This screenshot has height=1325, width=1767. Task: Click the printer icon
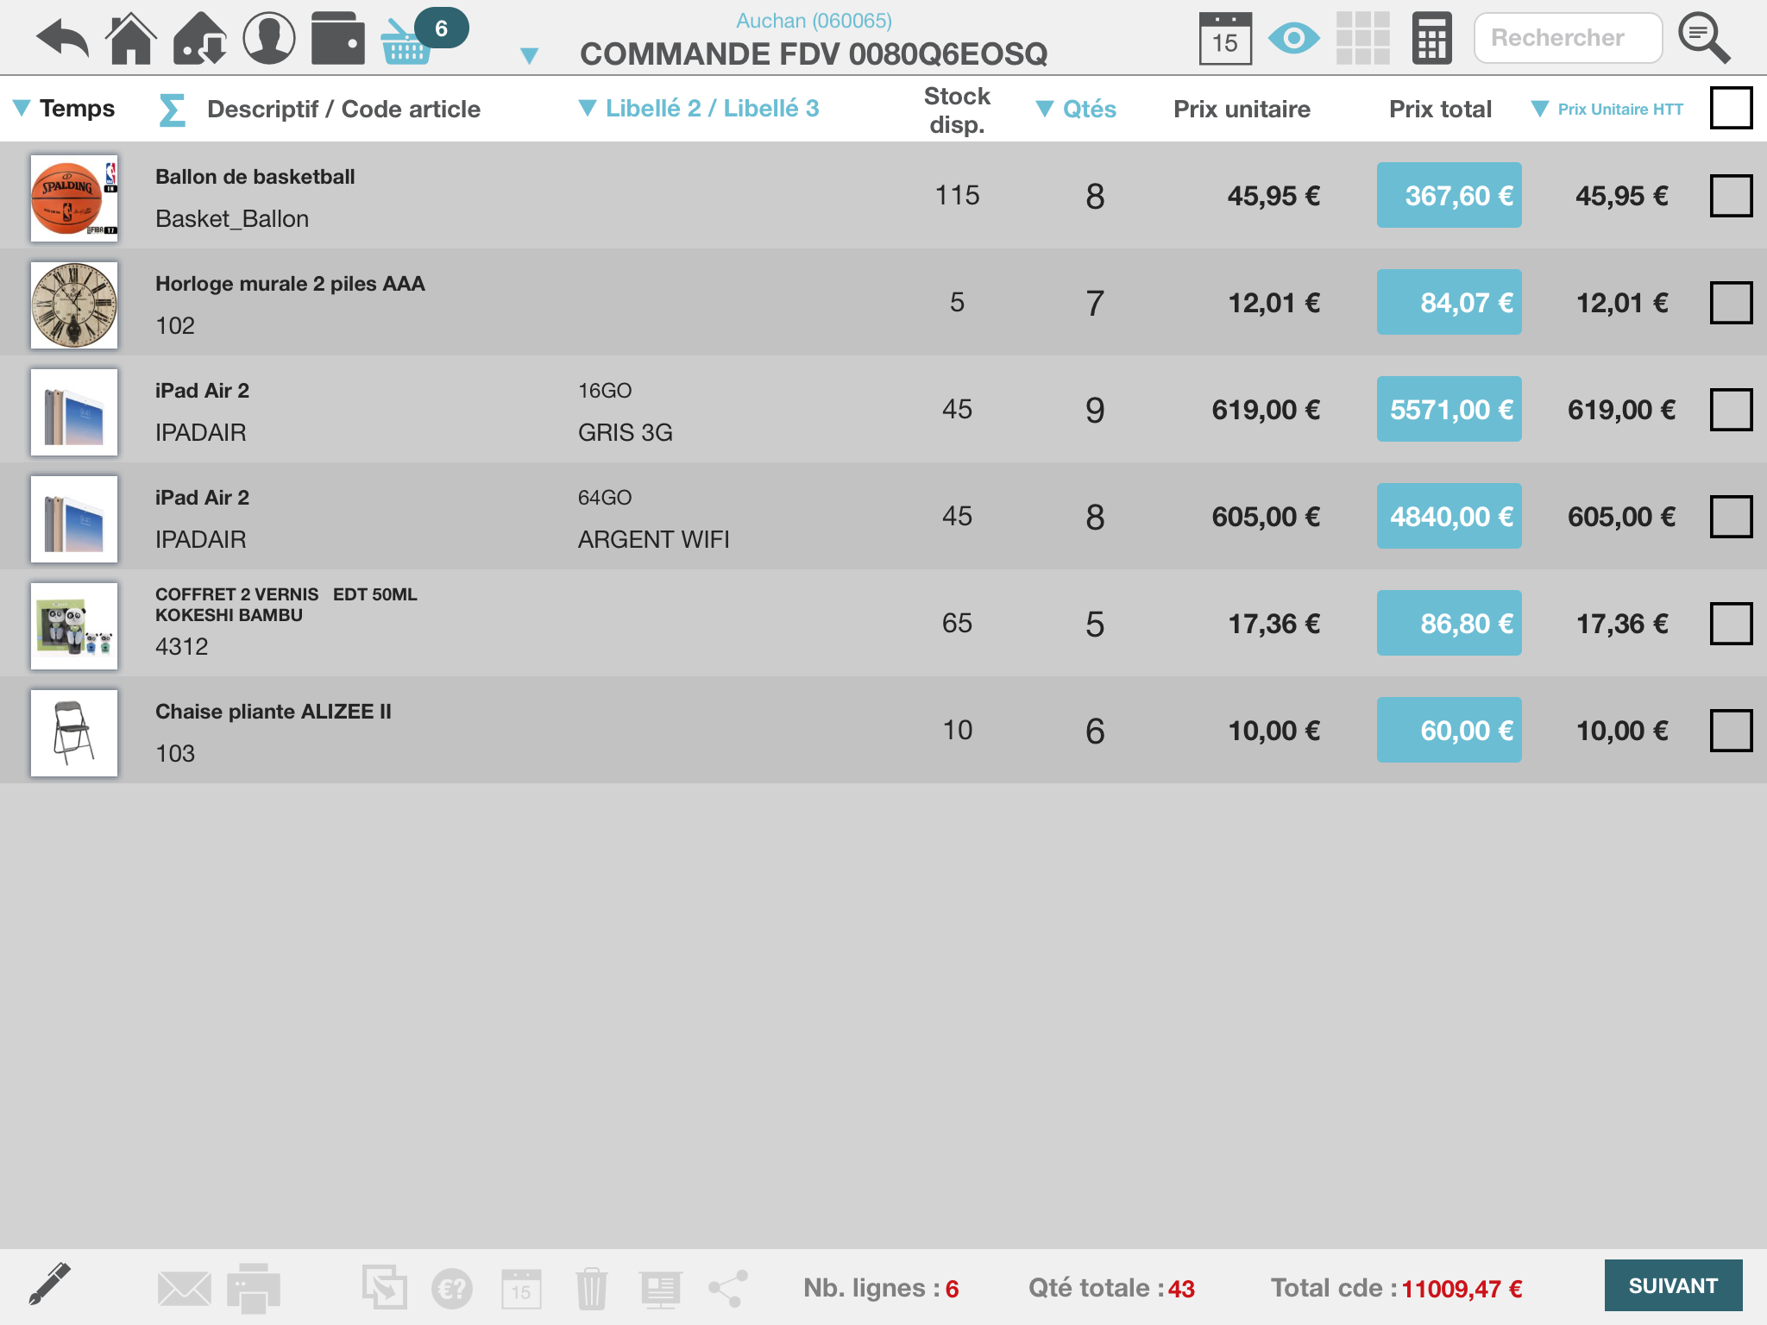[x=254, y=1288]
